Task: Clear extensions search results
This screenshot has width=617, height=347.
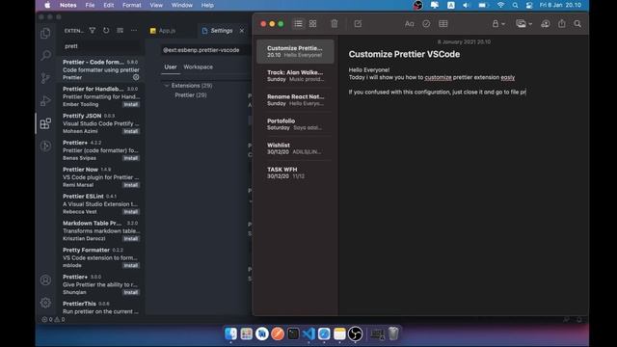Action: tap(120, 30)
